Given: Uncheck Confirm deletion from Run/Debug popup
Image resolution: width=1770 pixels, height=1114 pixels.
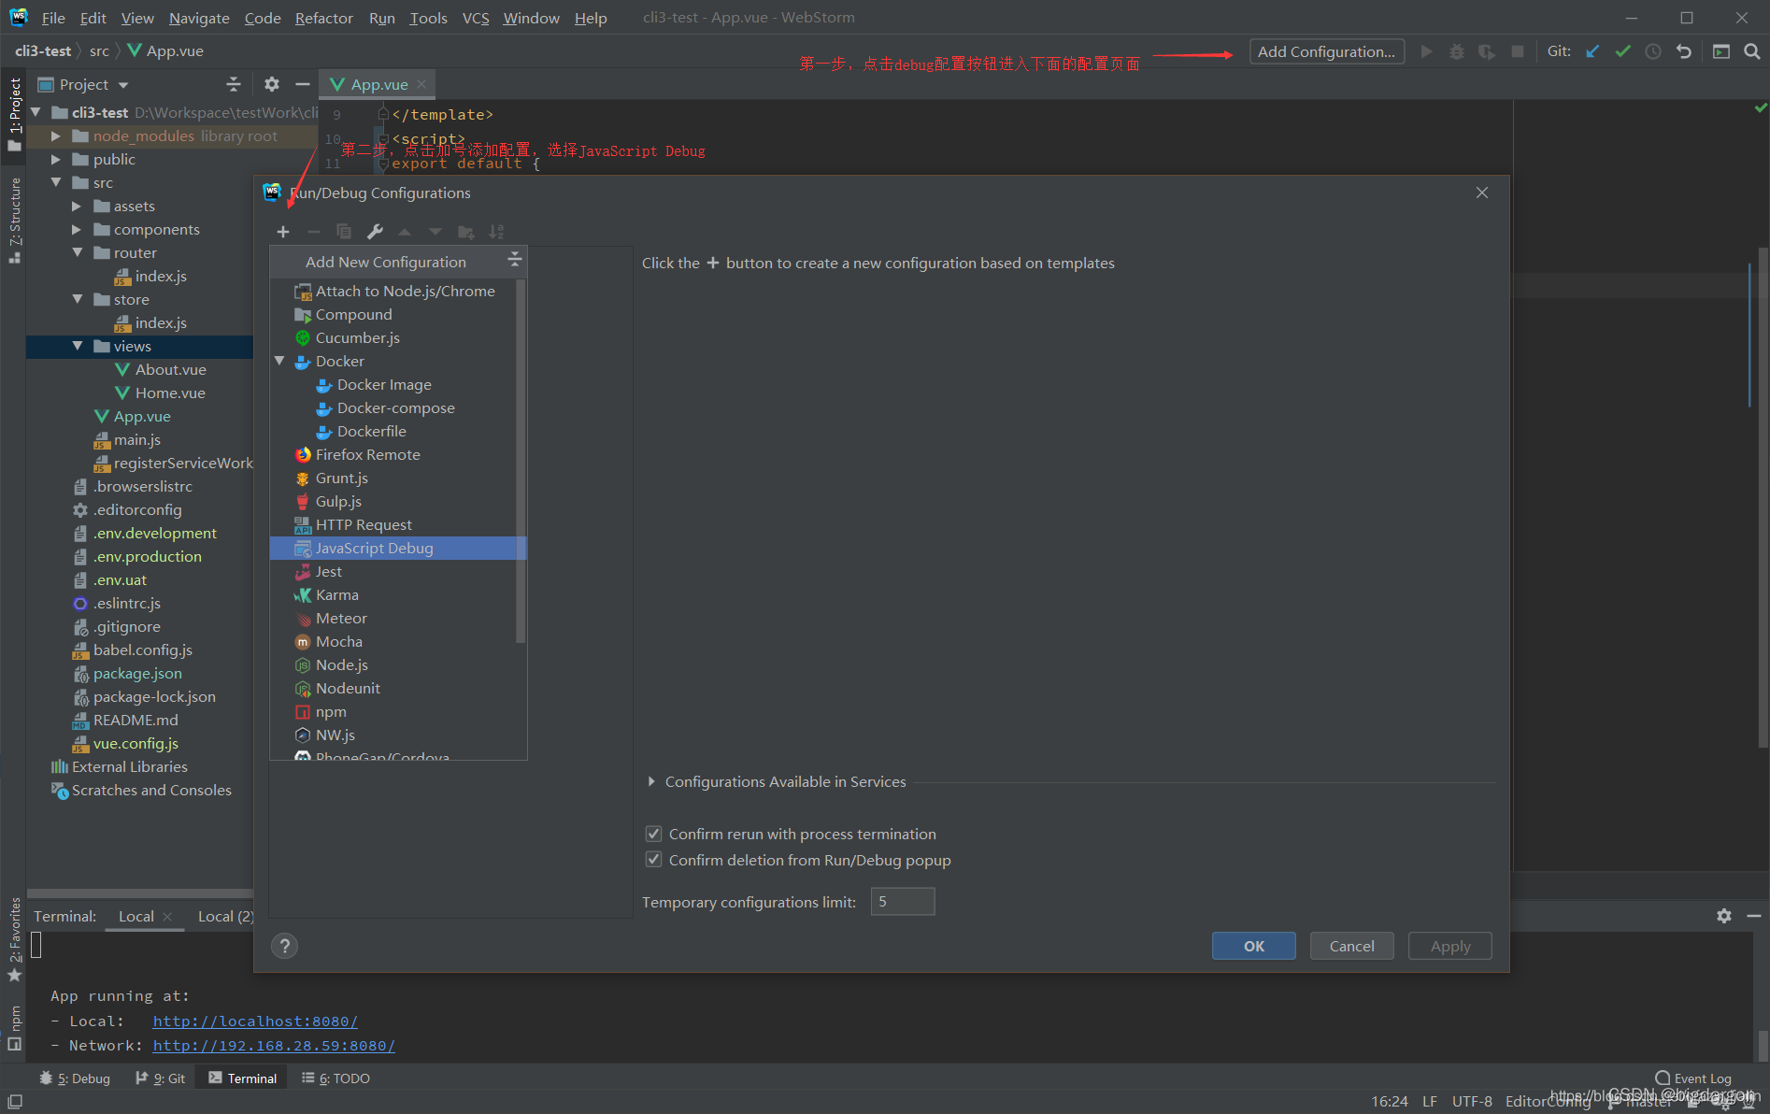Looking at the screenshot, I should [x=653, y=859].
